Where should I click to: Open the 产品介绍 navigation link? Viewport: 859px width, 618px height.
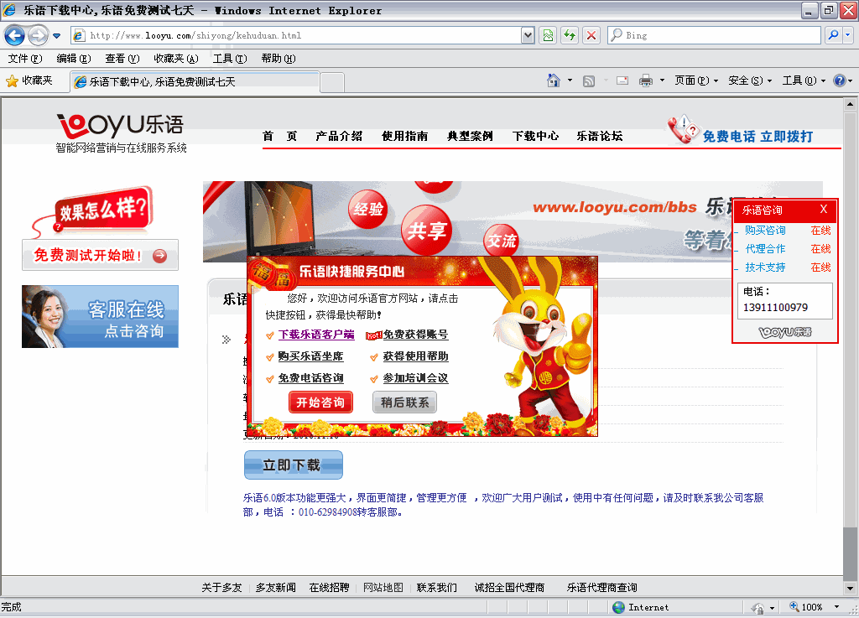point(339,137)
